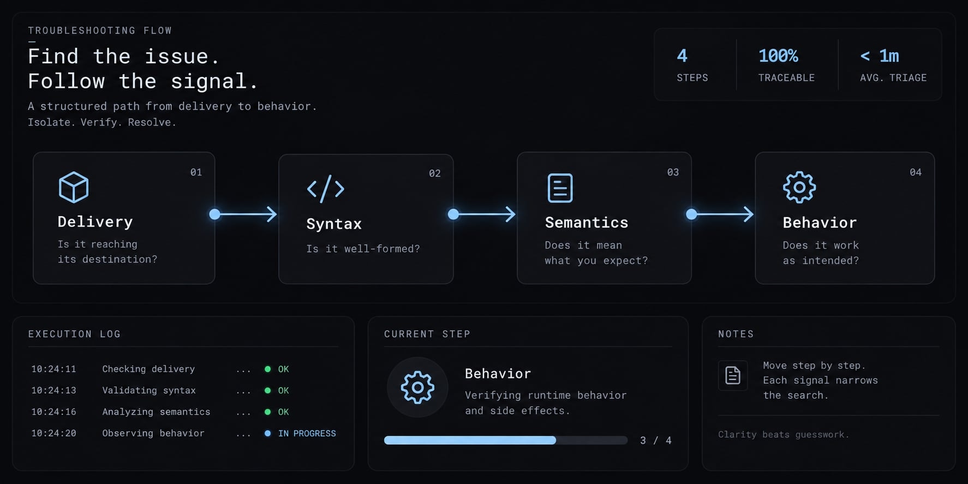Click the green status dot for Analyzing semantics
Screen dimensions: 968x484
(x=267, y=412)
